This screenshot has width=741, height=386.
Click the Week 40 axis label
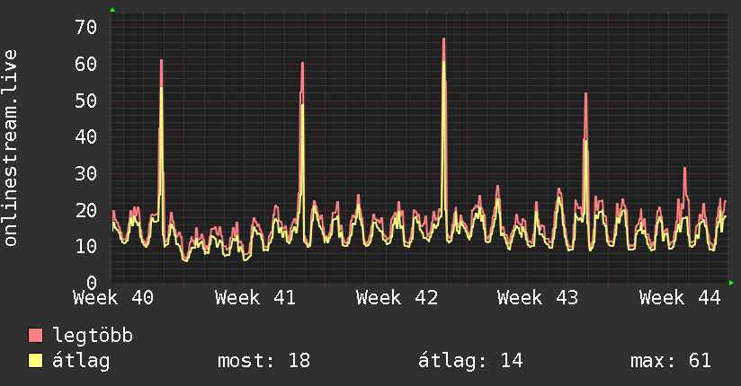113,298
